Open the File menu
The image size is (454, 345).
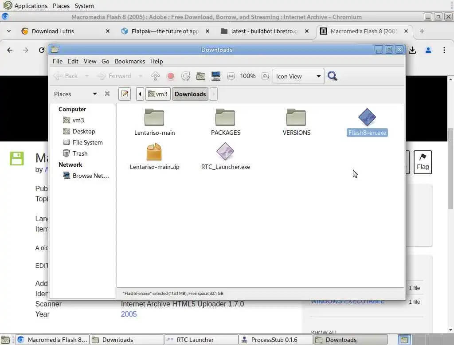57,61
